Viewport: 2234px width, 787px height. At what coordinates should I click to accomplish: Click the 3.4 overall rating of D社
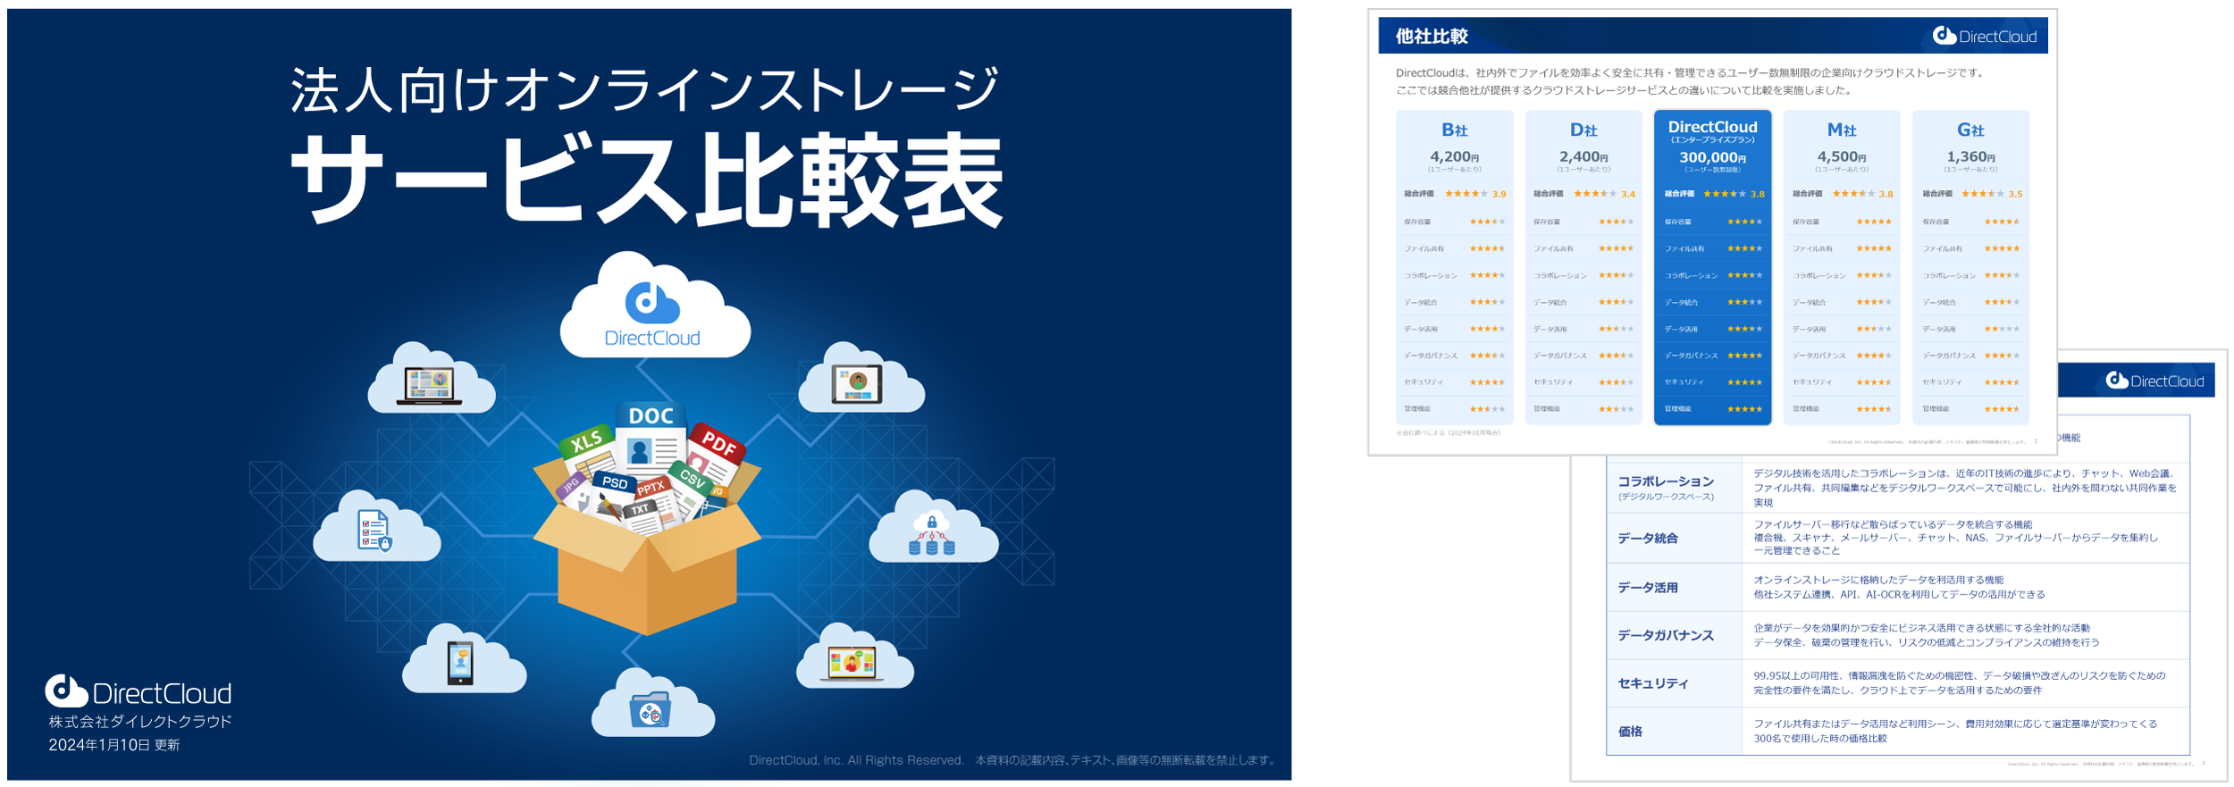1628,194
